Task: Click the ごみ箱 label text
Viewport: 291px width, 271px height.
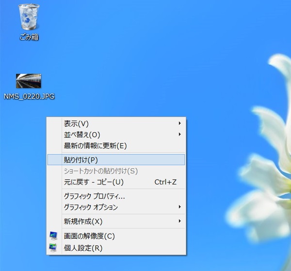Action: [29, 37]
